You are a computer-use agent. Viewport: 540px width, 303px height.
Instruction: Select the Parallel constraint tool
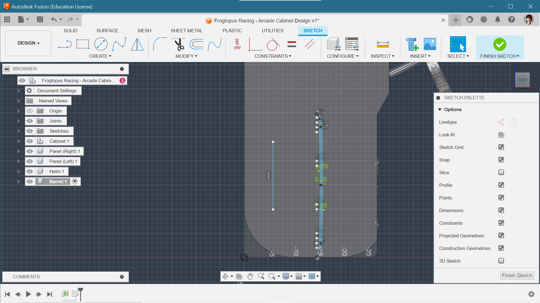pos(310,44)
